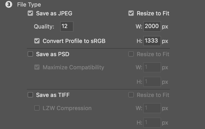Click the Save as TIFF label text
The height and width of the screenshot is (129, 205).
click(x=53, y=95)
